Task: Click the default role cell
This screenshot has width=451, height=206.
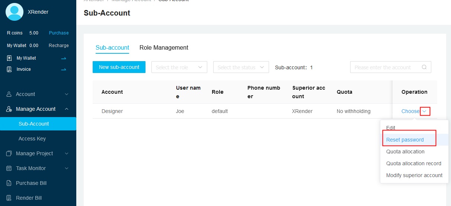Action: tap(220, 111)
